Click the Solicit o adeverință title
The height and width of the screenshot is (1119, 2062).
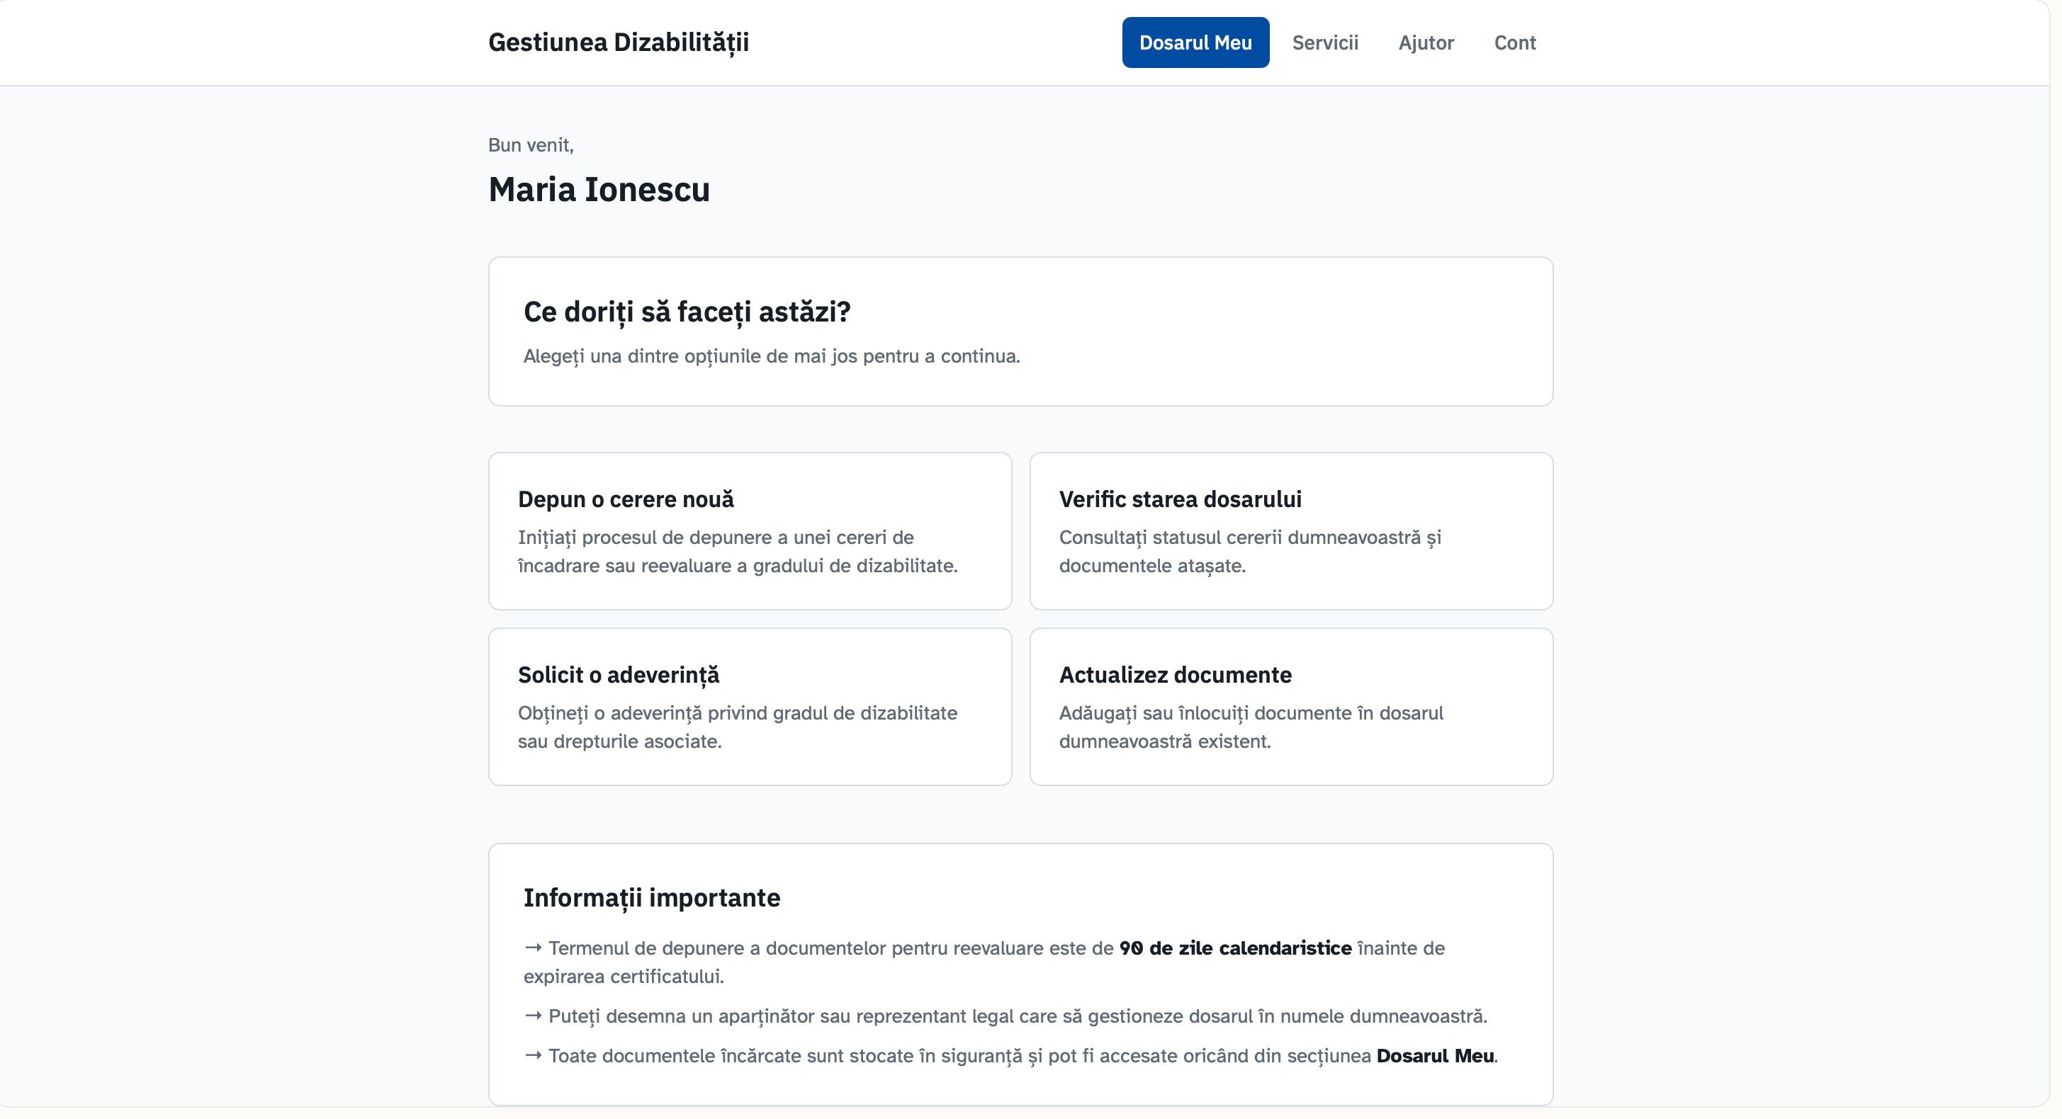[618, 674]
